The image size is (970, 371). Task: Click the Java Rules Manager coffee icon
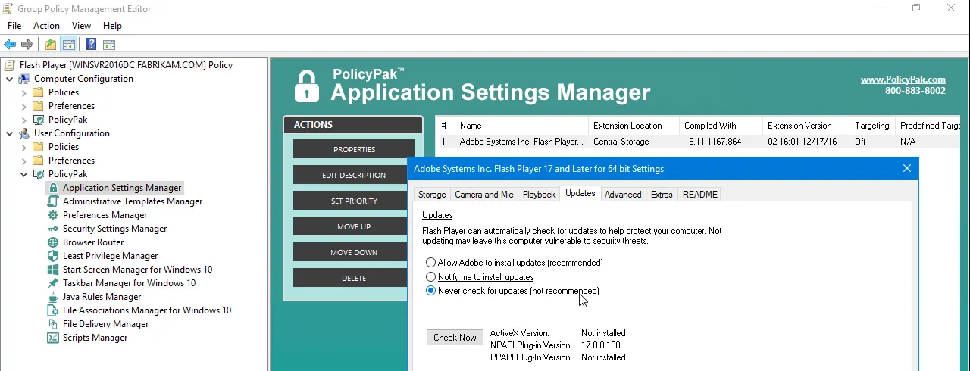(53, 297)
